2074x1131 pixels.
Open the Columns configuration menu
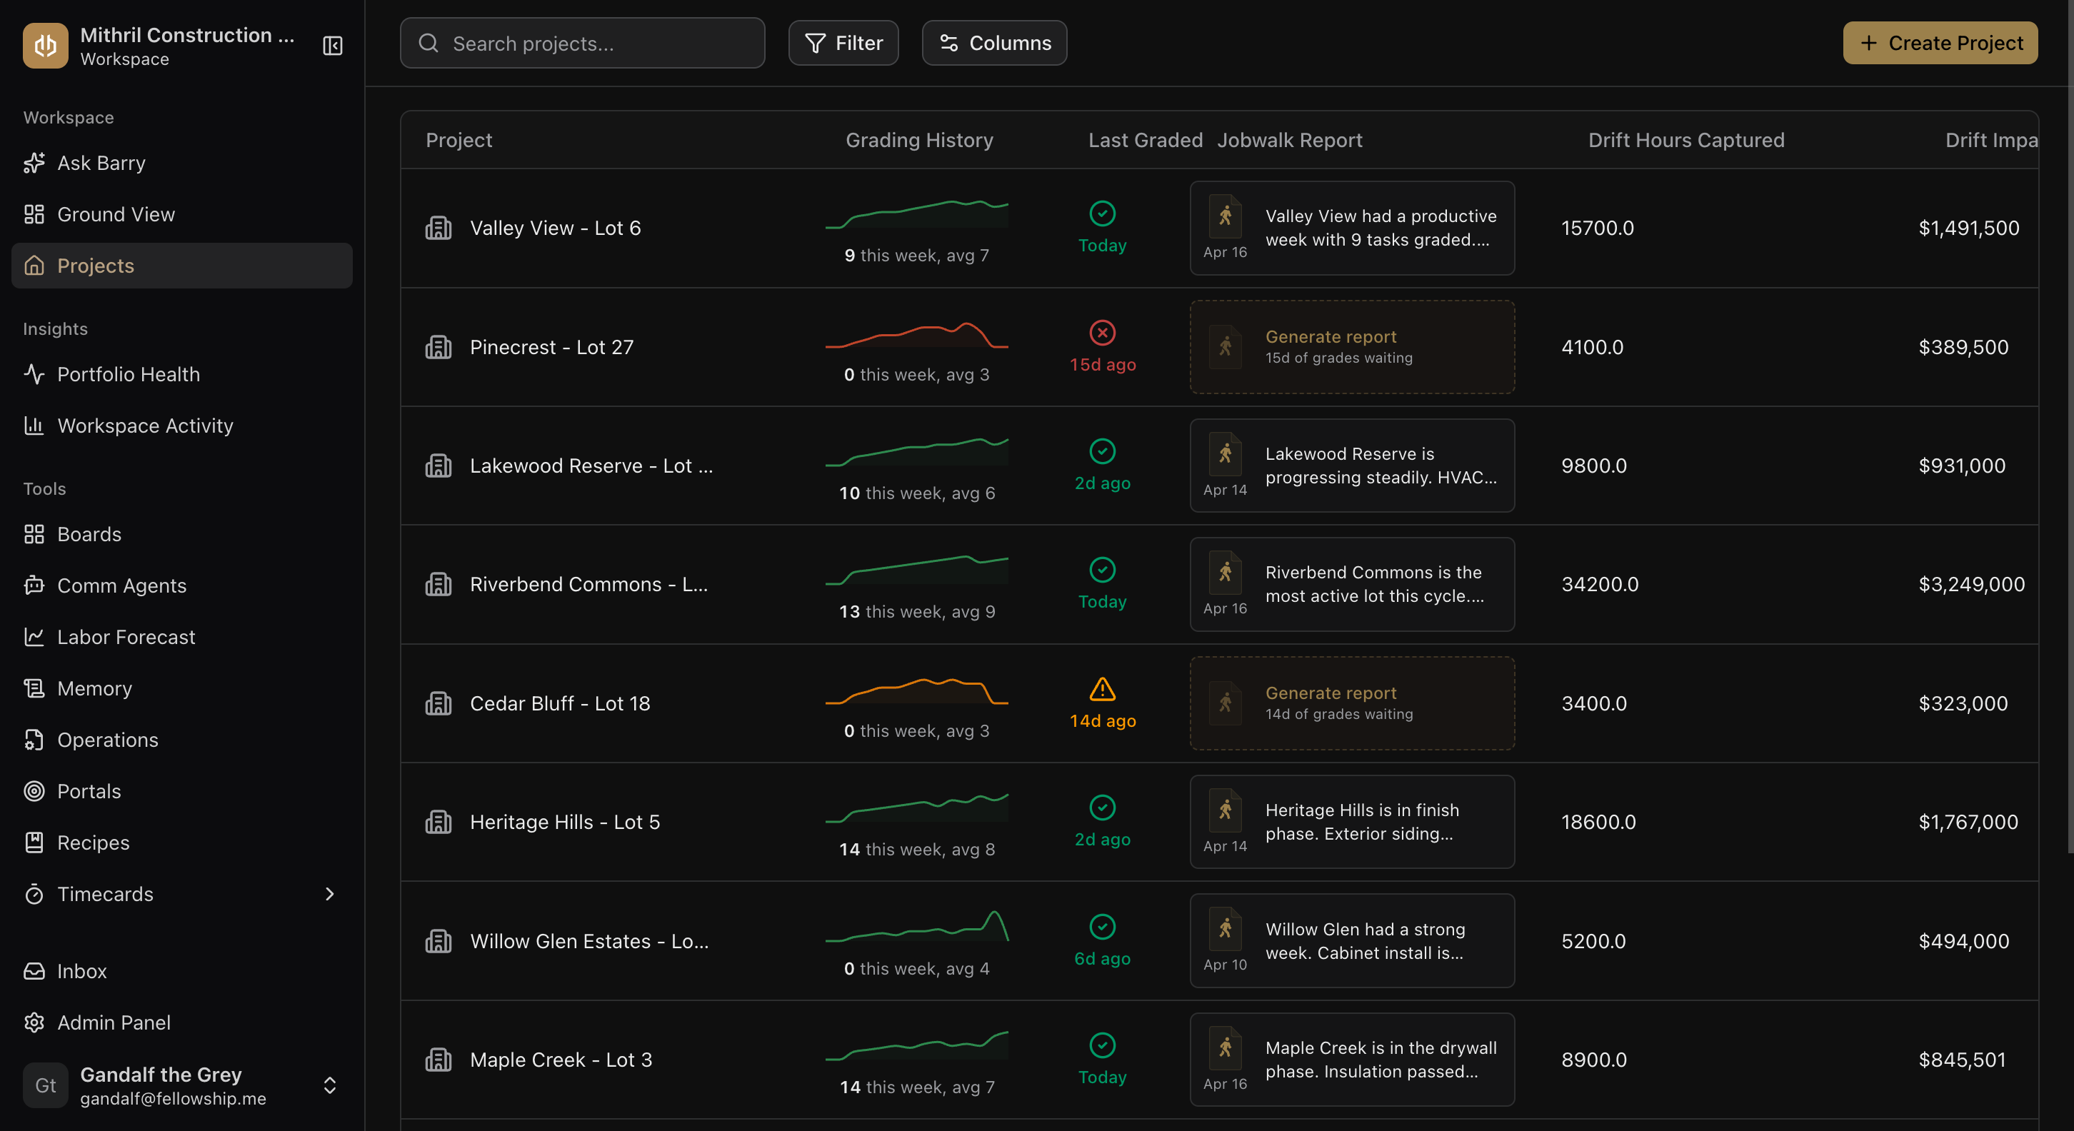(x=993, y=43)
